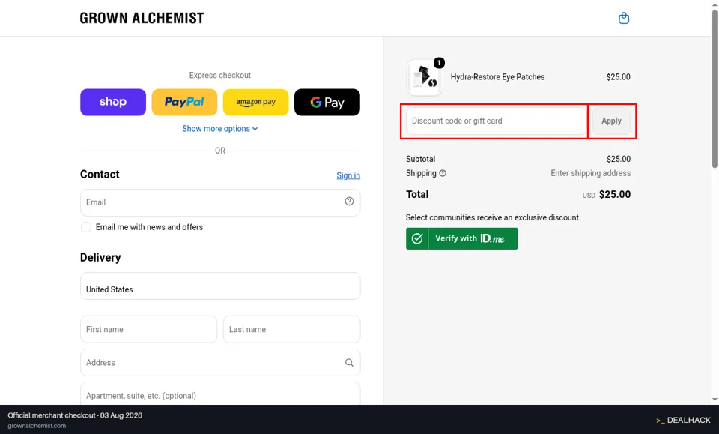Click grownalchemist.com text in bottom bar
719x434 pixels.
click(x=37, y=426)
